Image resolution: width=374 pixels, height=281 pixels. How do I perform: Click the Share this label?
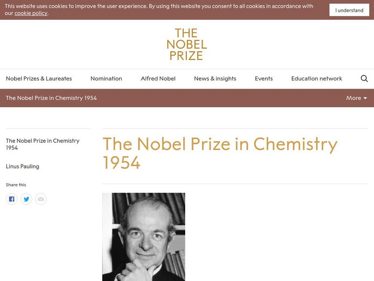pos(16,185)
